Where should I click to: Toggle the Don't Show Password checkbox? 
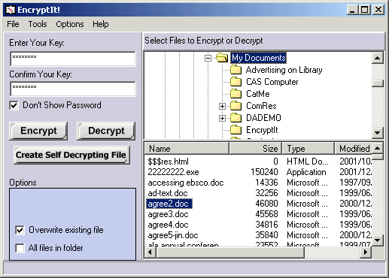[x=14, y=105]
